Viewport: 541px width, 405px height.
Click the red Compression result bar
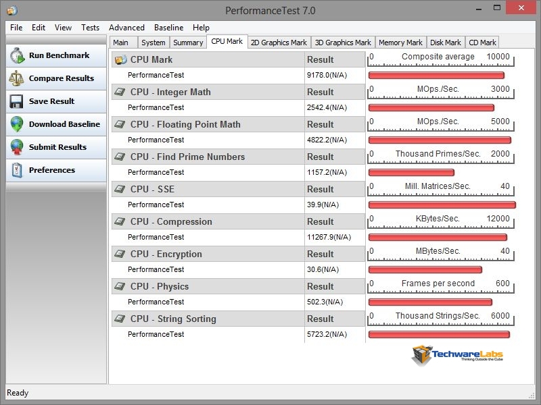pos(438,238)
